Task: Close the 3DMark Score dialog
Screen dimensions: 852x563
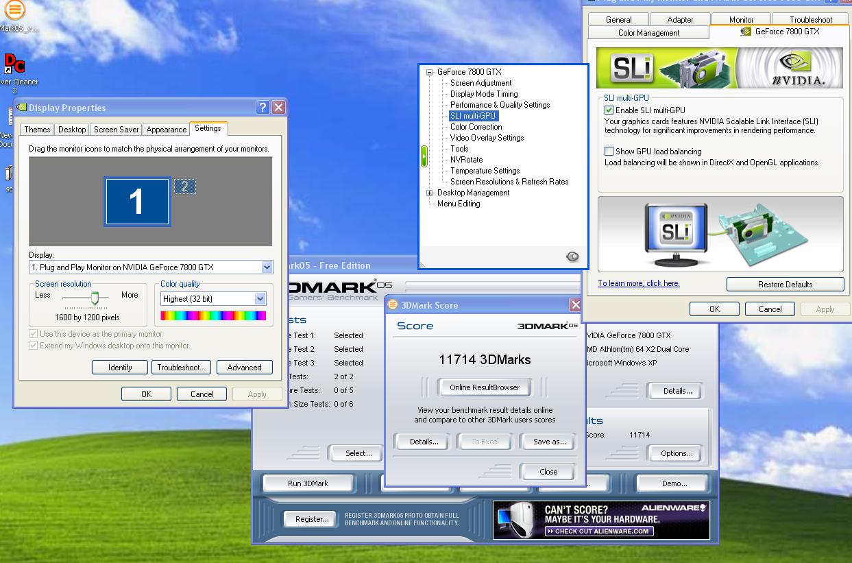Action: coord(575,304)
